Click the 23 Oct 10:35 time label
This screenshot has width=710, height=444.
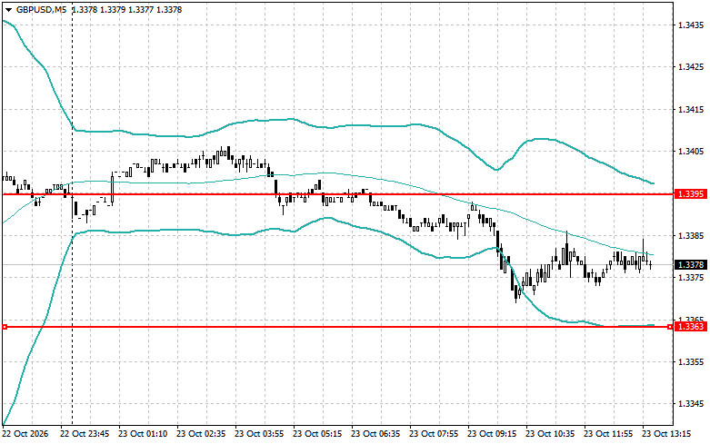550,434
